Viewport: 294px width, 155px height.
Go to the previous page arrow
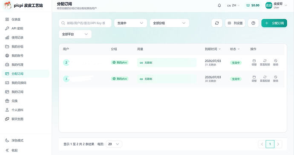[x=262, y=144]
